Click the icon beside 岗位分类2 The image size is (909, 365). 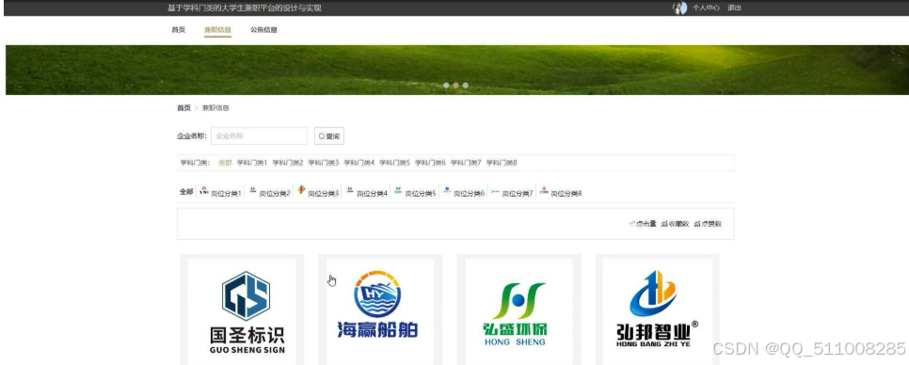pos(253,189)
